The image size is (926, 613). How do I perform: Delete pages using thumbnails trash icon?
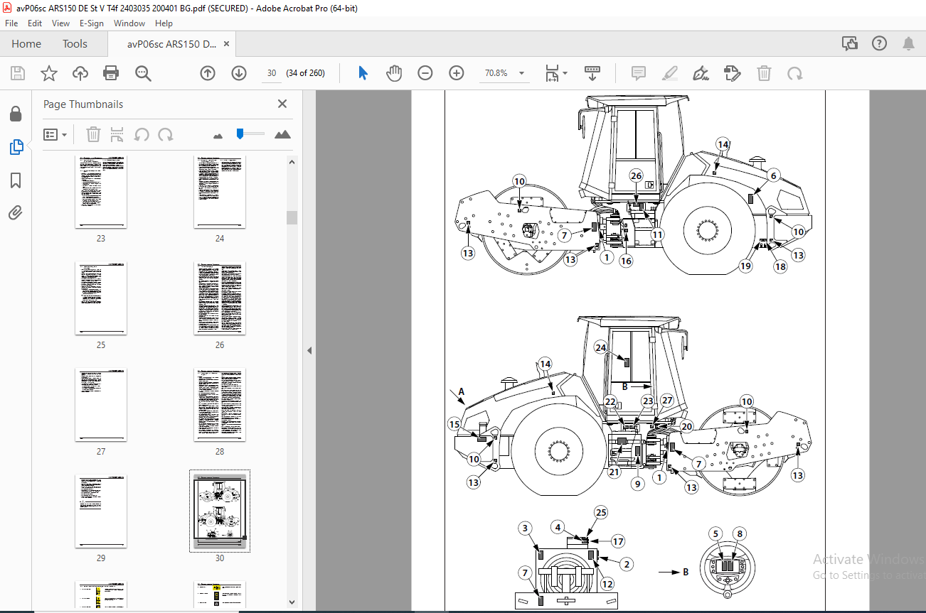click(93, 134)
